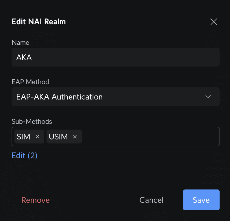Remove the USIM sub-method tag
230x221 pixels.
[x=75, y=137]
